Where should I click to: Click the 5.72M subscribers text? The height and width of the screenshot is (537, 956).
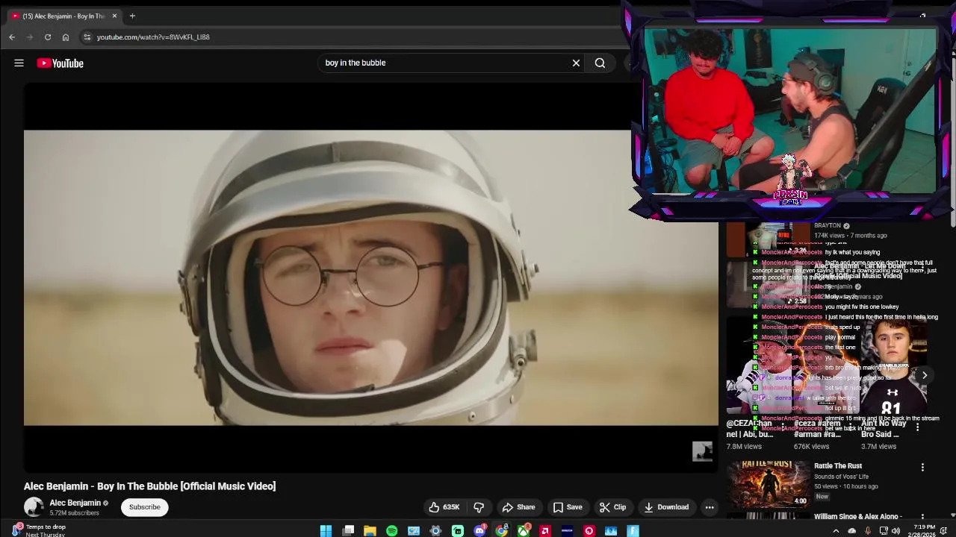point(74,513)
